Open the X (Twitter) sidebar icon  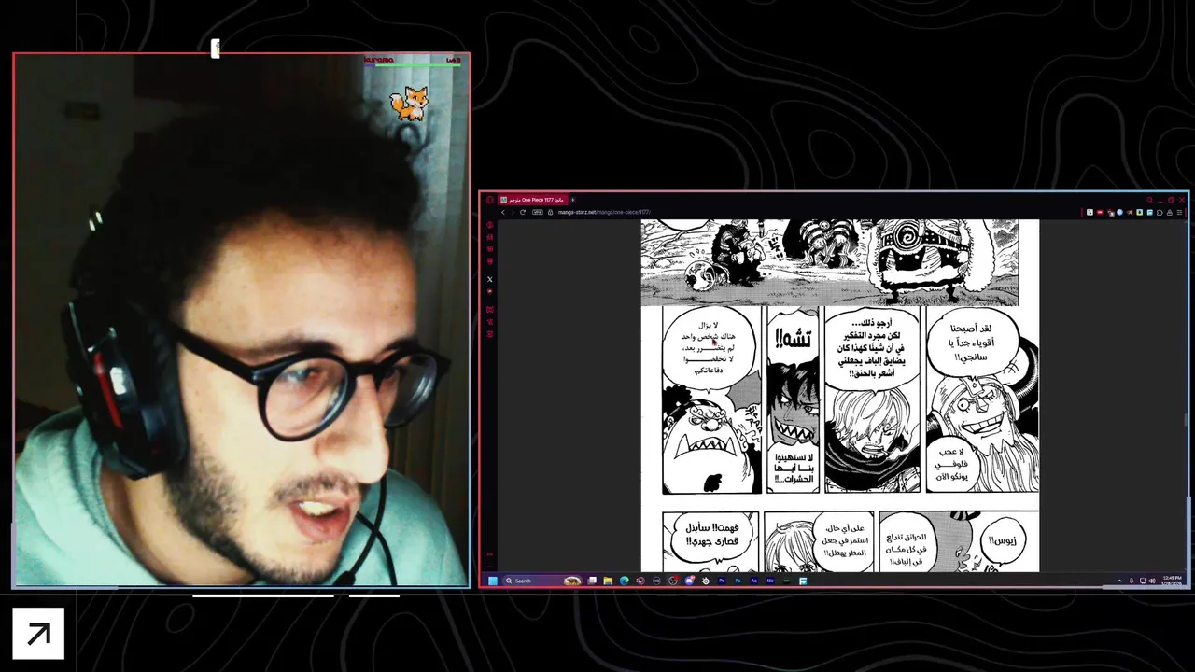490,279
